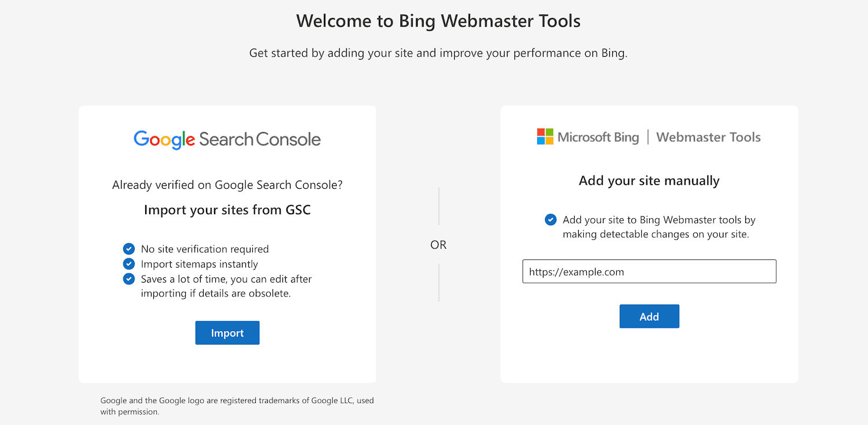
Task: Click the Import button
Action: [227, 332]
